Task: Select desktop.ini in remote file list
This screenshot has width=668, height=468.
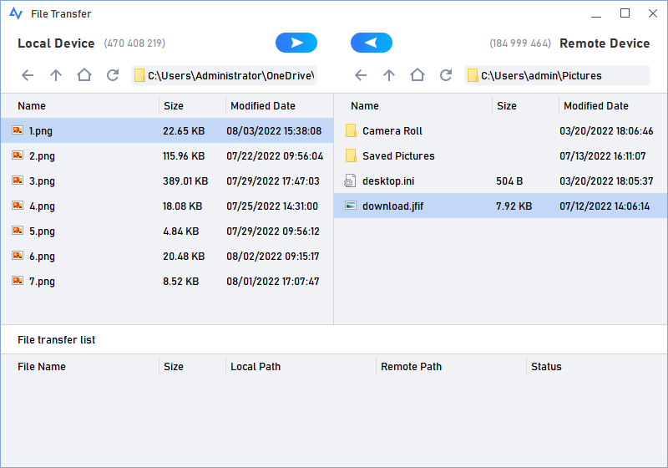Action: click(x=387, y=181)
